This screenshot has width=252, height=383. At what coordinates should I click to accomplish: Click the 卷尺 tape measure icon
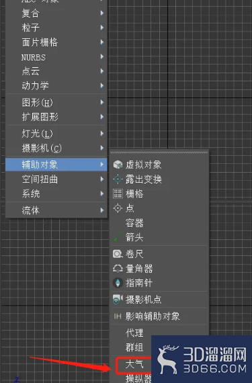(118, 254)
